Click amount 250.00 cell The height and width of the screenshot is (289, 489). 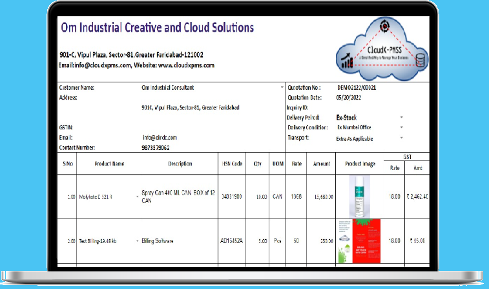[327, 241]
